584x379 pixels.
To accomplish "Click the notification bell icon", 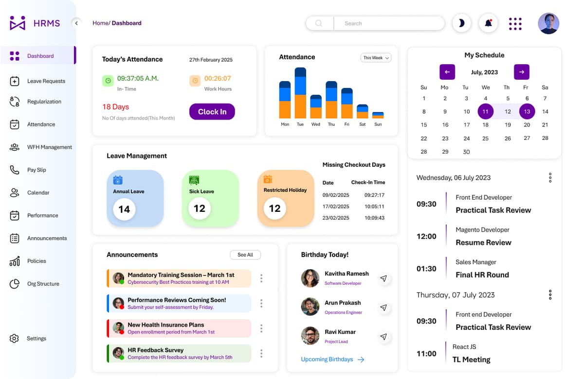I will click(488, 23).
